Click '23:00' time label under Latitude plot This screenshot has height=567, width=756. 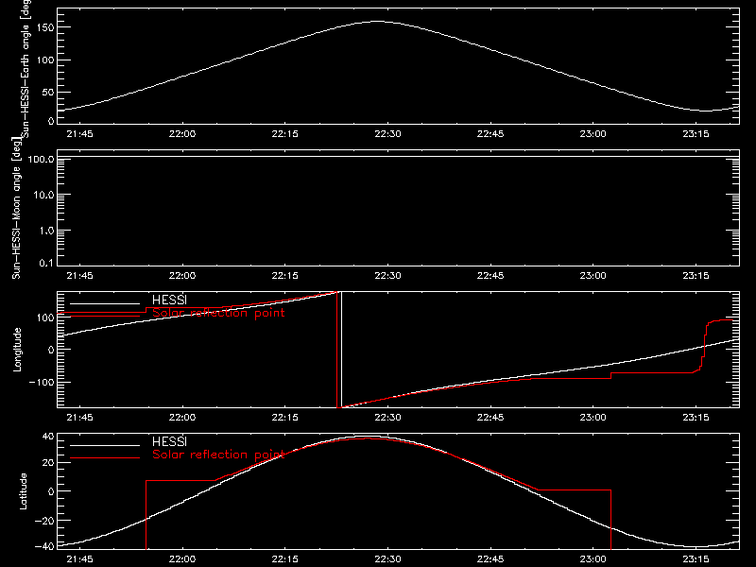[593, 559]
